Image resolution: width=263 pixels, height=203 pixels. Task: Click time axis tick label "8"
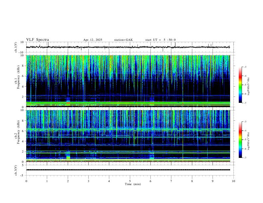point(192,181)
